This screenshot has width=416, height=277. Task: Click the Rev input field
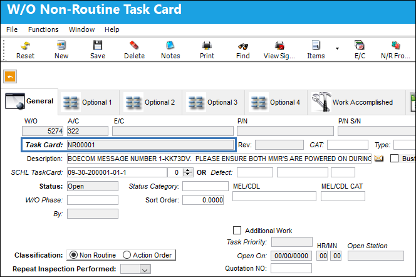coord(279,145)
